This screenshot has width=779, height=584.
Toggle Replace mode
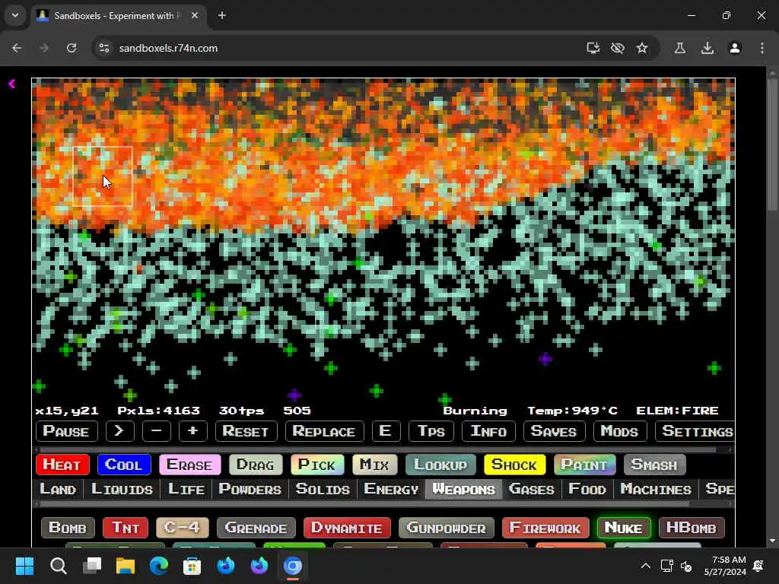pos(324,431)
